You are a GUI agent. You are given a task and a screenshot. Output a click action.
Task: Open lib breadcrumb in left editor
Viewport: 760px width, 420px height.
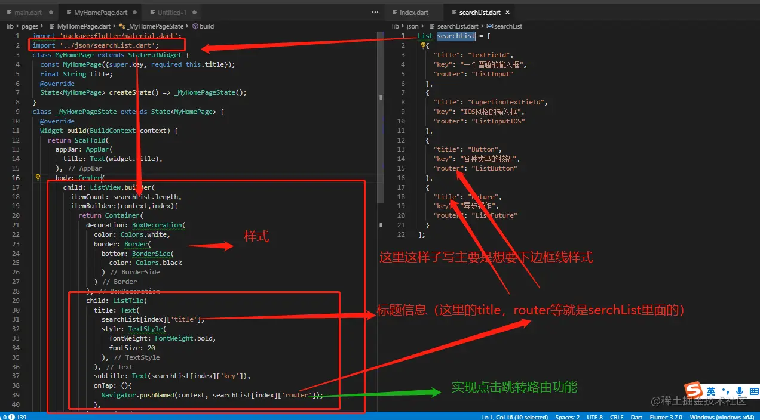[10, 26]
